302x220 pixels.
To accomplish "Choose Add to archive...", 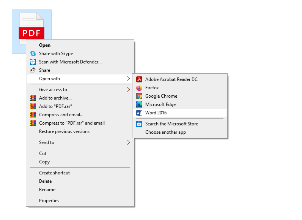I will tap(80, 98).
